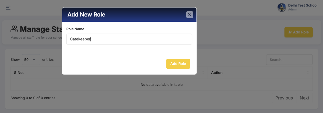Open the Delhi Test School profile name
This screenshot has height=113, width=323.
pyautogui.click(x=303, y=5)
